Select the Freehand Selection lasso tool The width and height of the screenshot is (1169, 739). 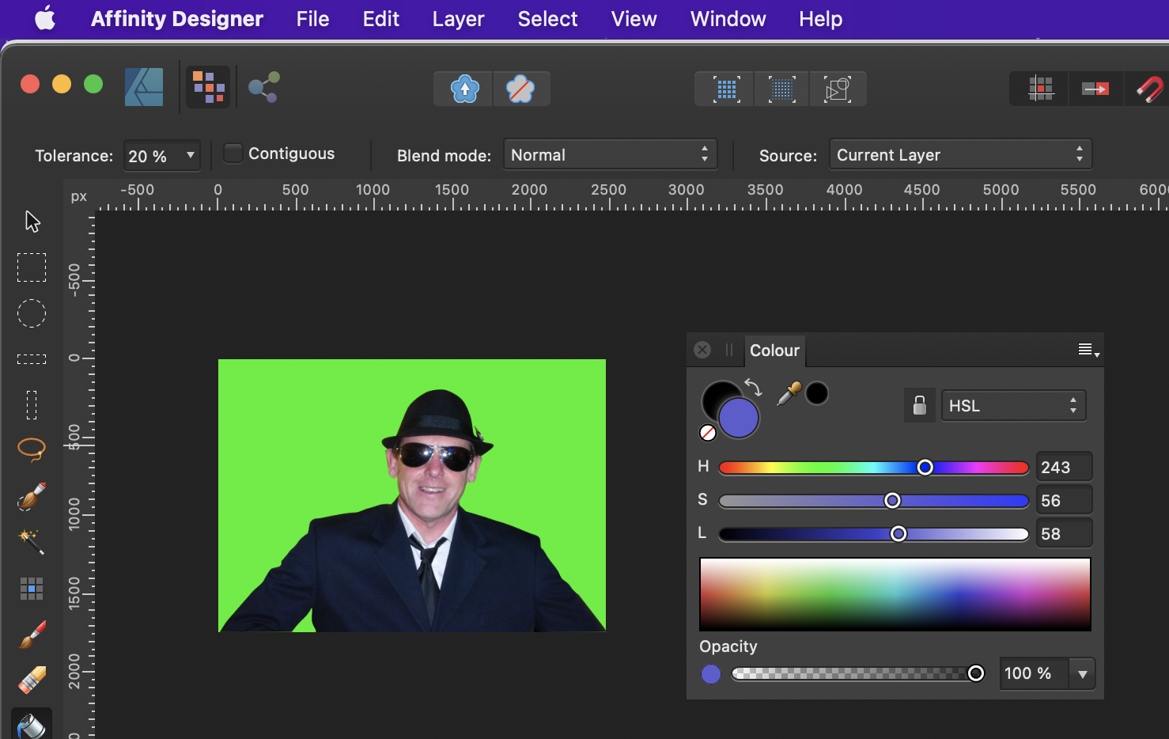[32, 449]
